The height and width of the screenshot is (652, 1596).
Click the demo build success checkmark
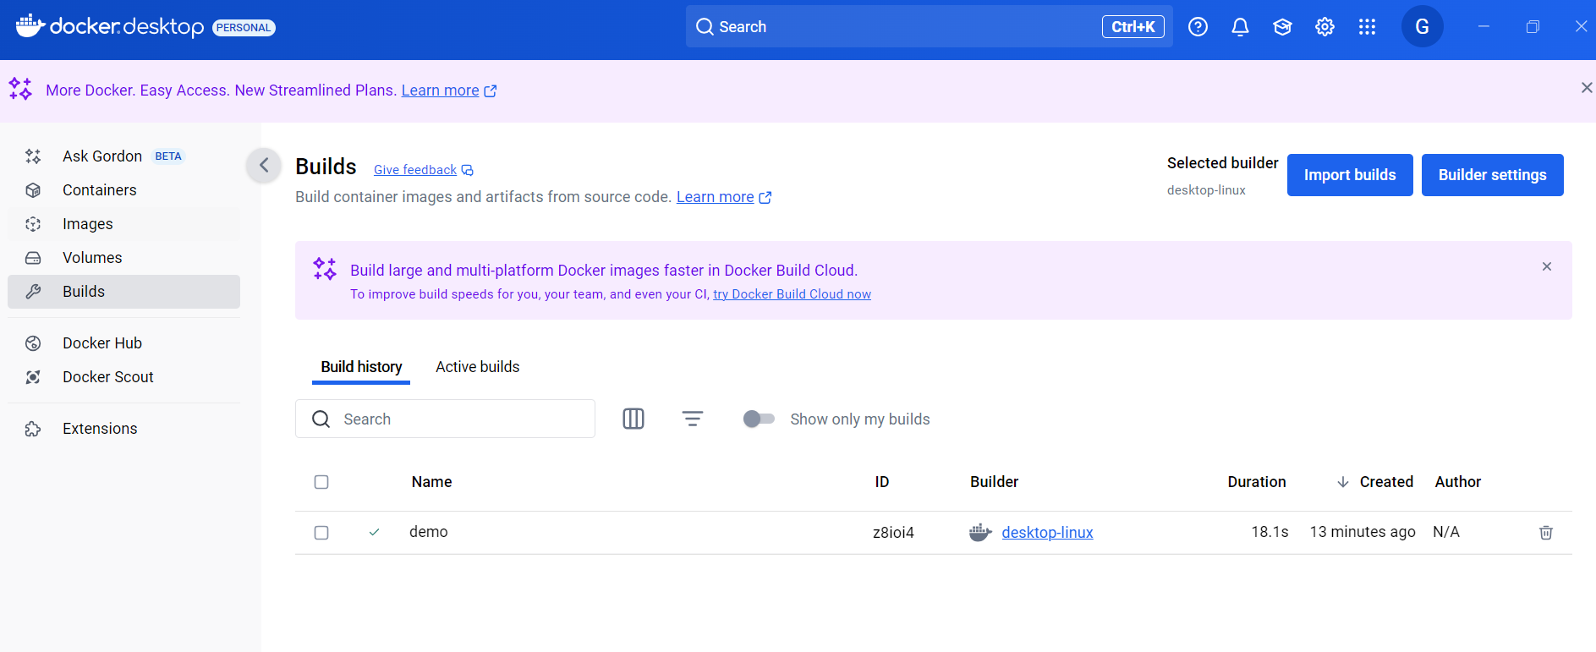point(374,532)
